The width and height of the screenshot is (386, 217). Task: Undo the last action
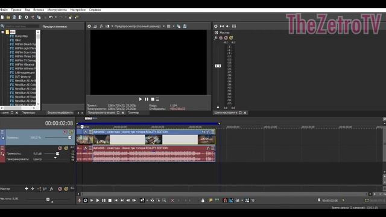click(51, 17)
